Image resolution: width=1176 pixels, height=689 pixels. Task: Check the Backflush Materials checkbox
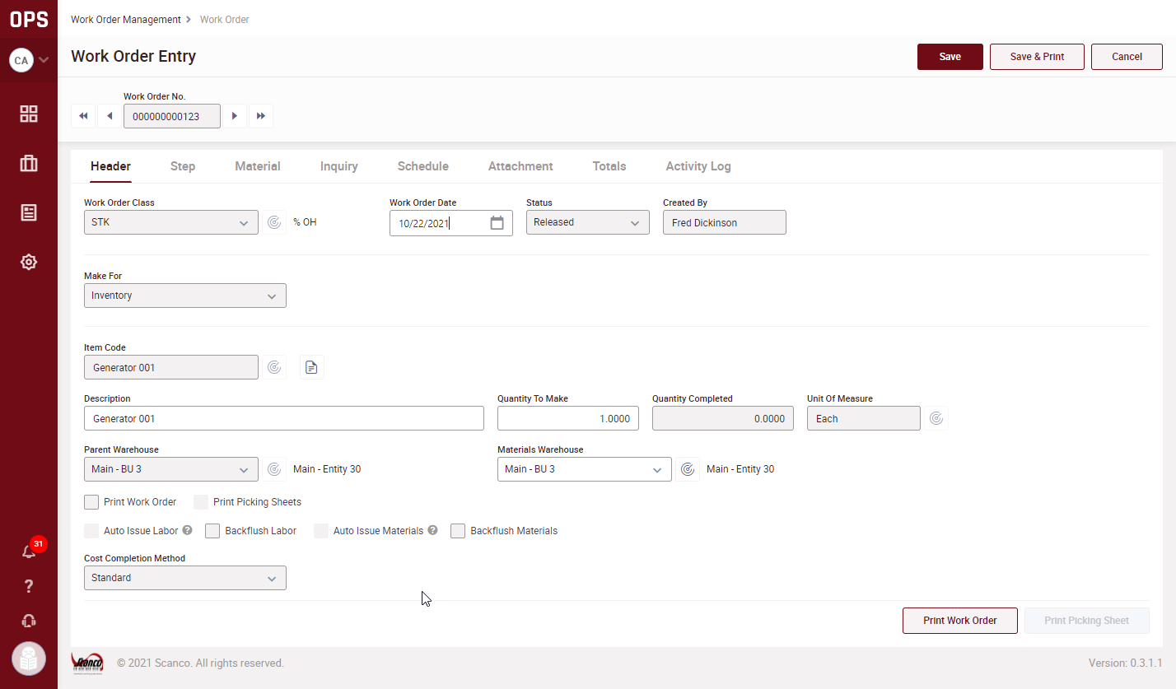[x=458, y=531]
